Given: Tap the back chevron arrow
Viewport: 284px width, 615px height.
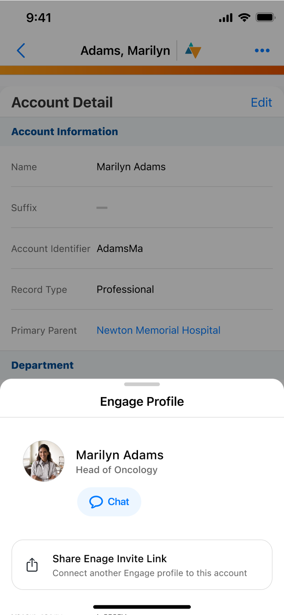Looking at the screenshot, I should click(x=21, y=51).
